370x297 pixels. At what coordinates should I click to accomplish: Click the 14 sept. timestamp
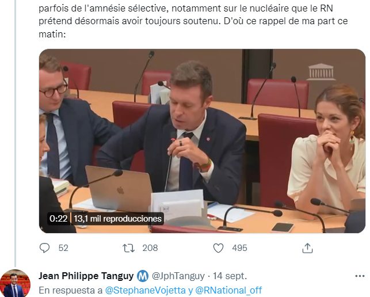(x=230, y=276)
